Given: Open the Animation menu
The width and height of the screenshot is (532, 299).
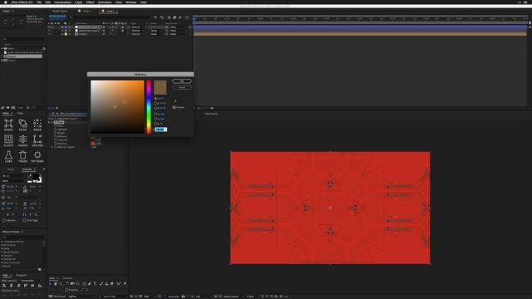Looking at the screenshot, I should click(x=105, y=2).
